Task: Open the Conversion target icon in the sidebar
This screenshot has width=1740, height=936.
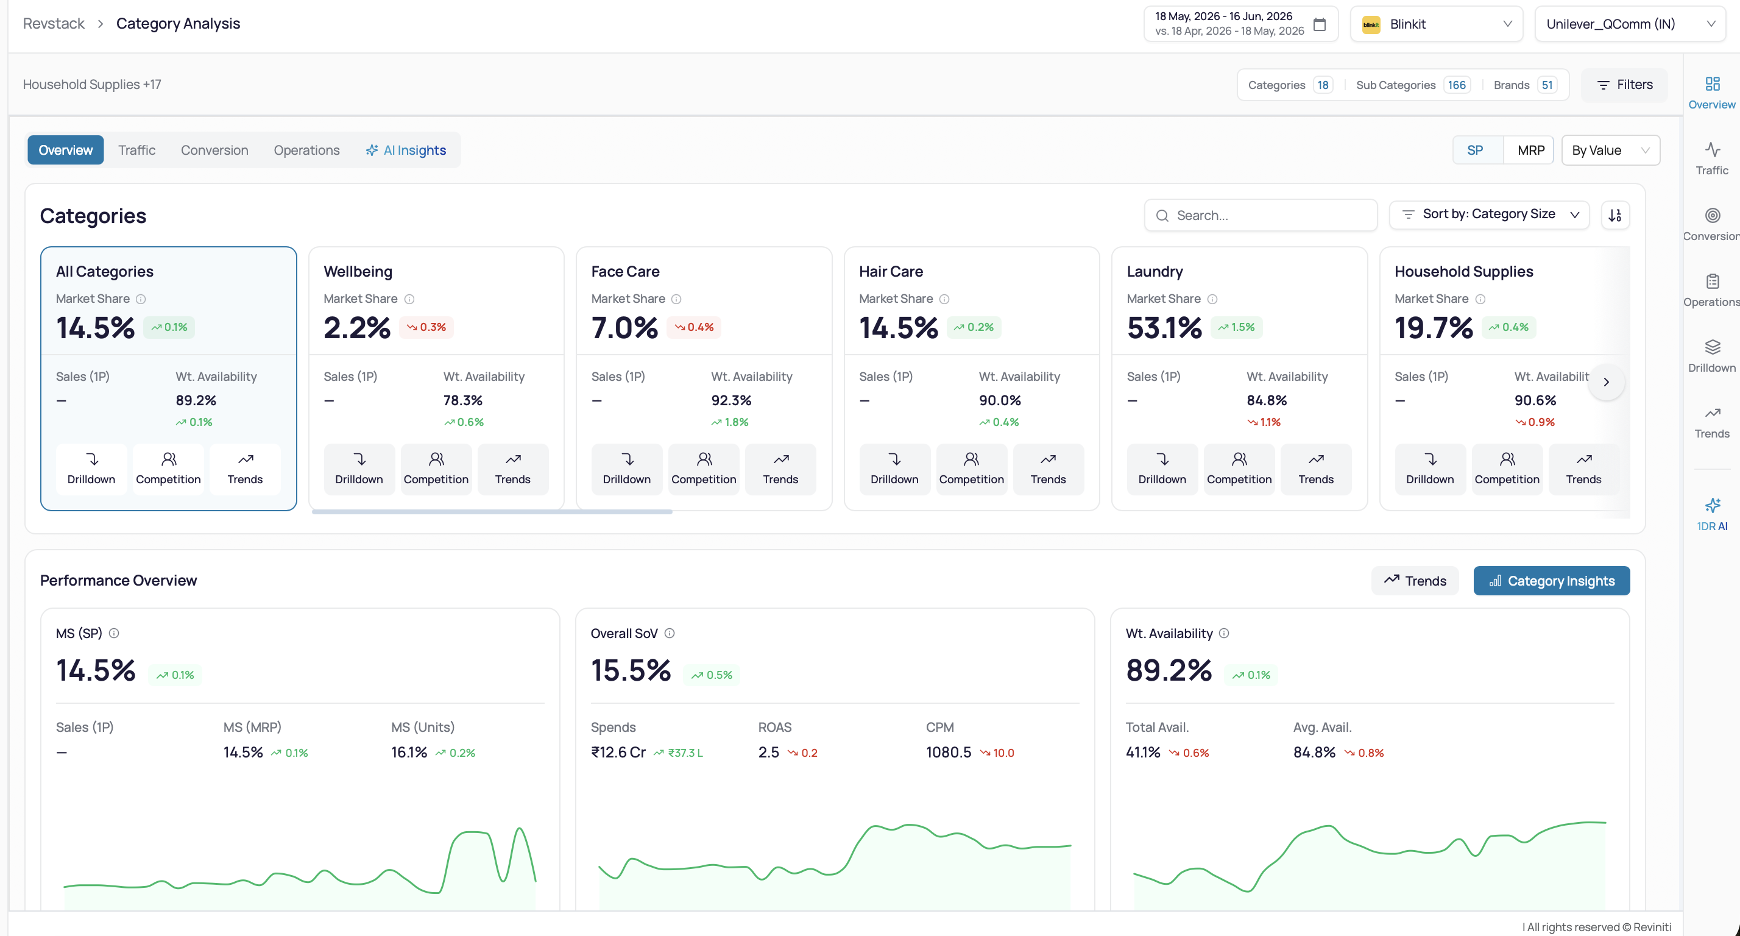Action: [1711, 215]
